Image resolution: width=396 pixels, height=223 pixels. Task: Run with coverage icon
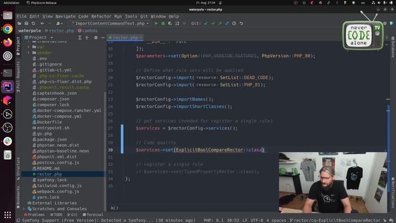(x=170, y=24)
